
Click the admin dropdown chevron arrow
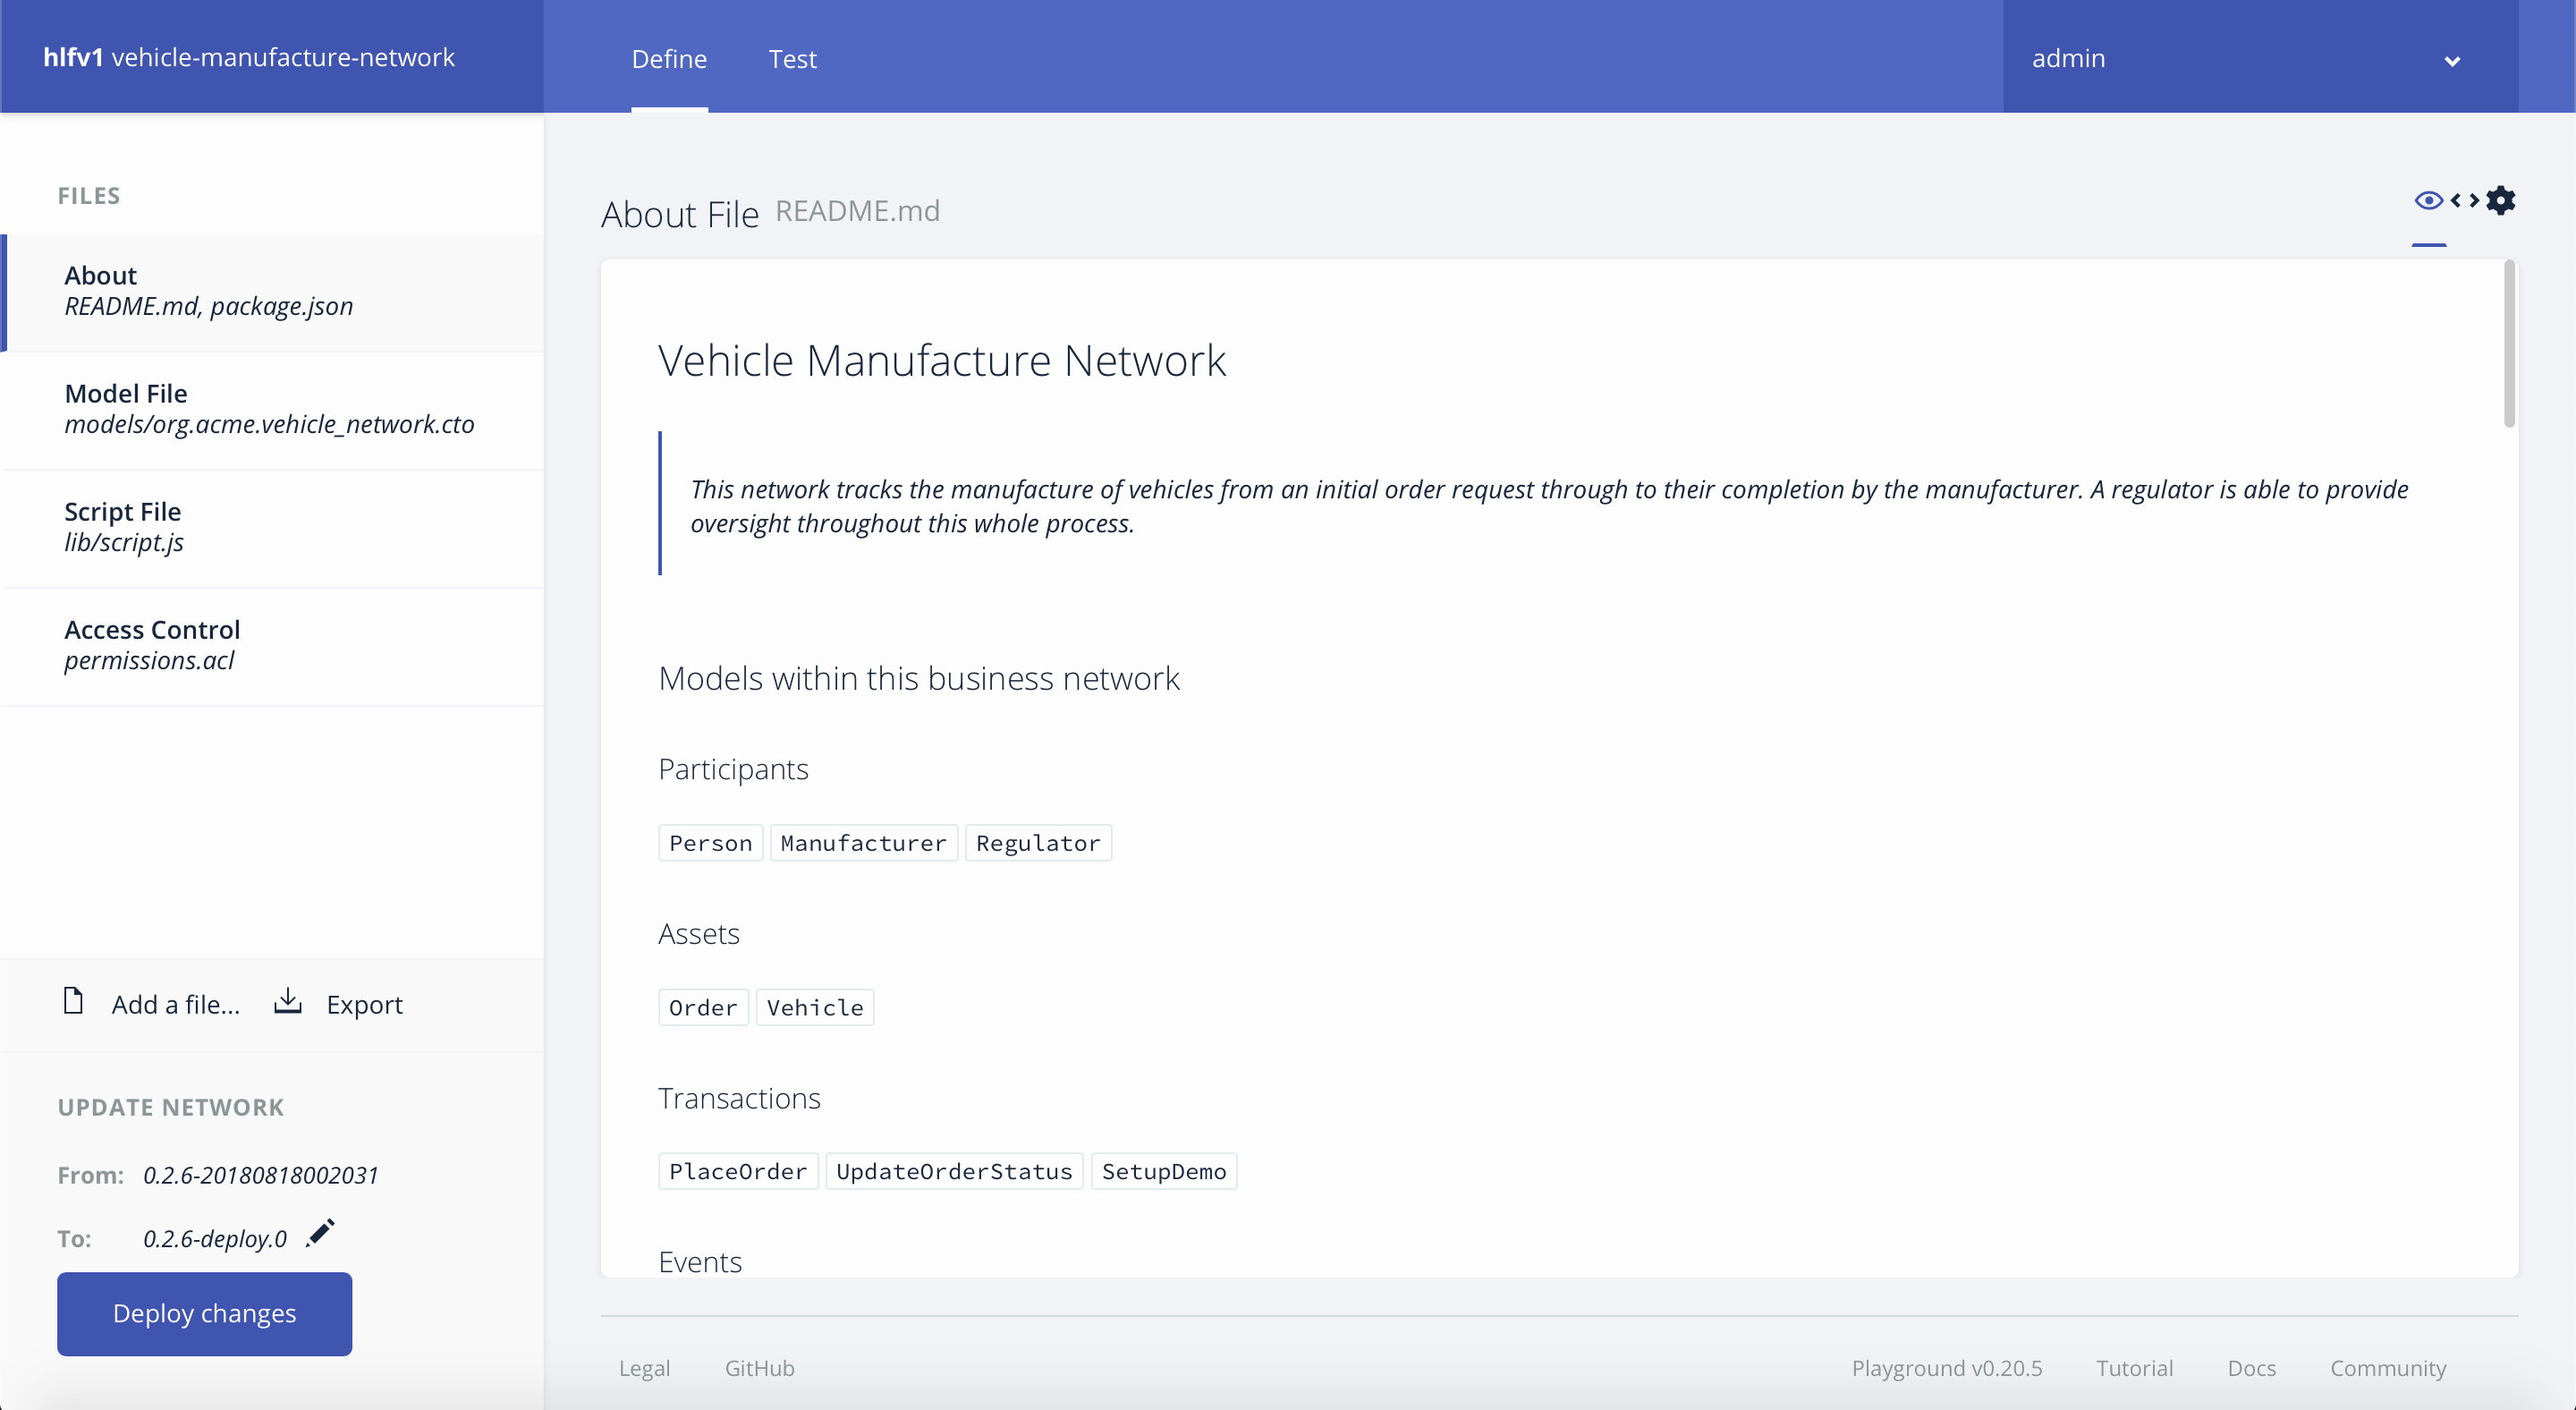[2452, 61]
